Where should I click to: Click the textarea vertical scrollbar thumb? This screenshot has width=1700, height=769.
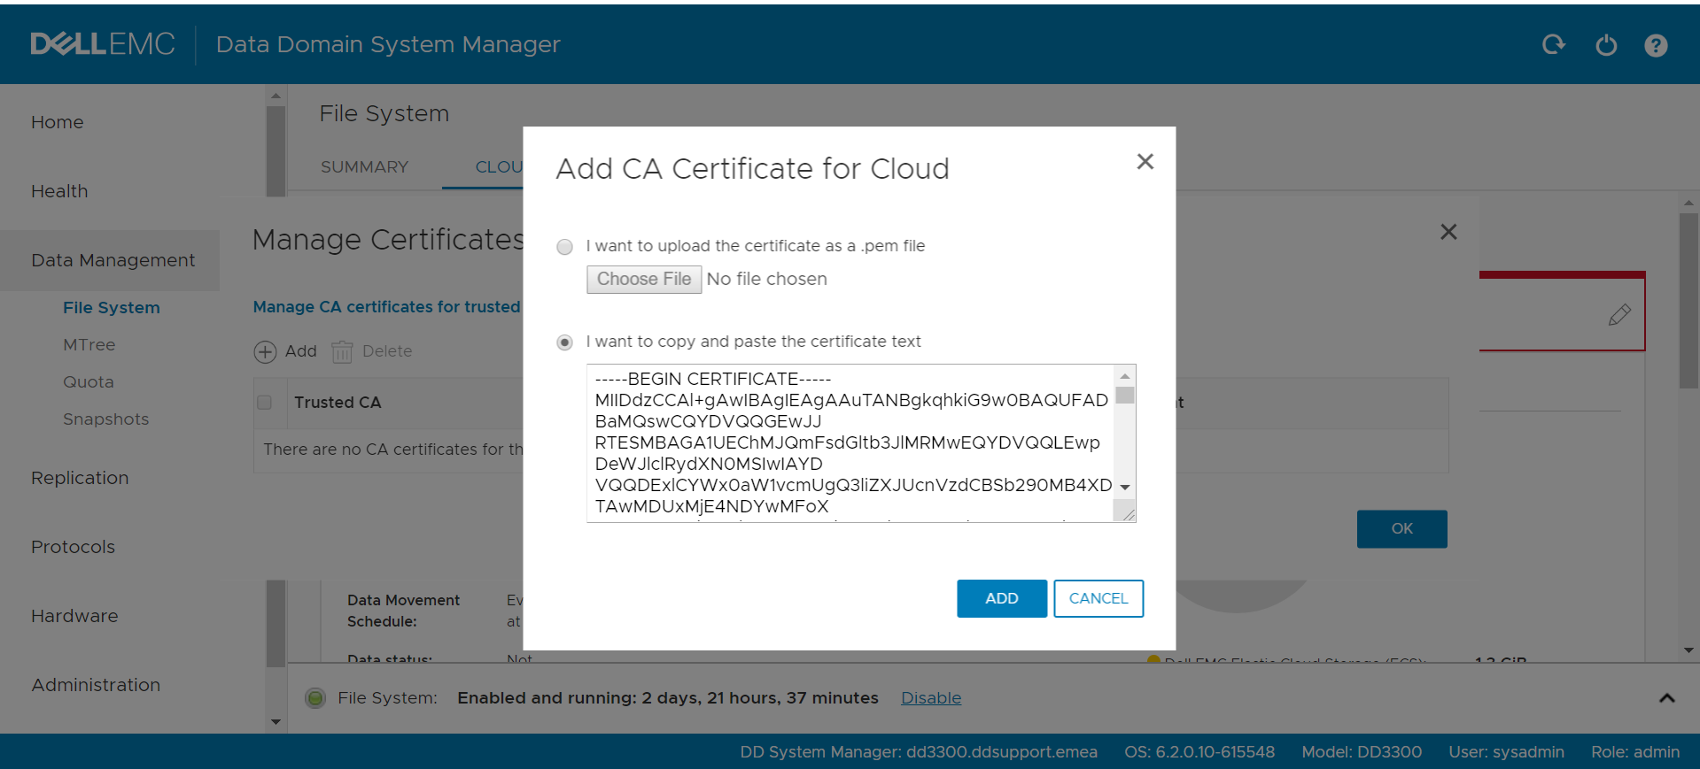[x=1125, y=395]
